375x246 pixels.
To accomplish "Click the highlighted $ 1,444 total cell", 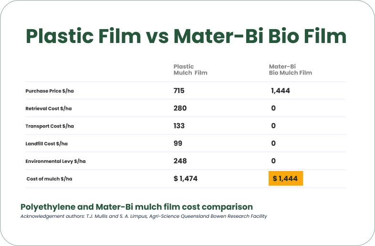I will [x=285, y=179].
